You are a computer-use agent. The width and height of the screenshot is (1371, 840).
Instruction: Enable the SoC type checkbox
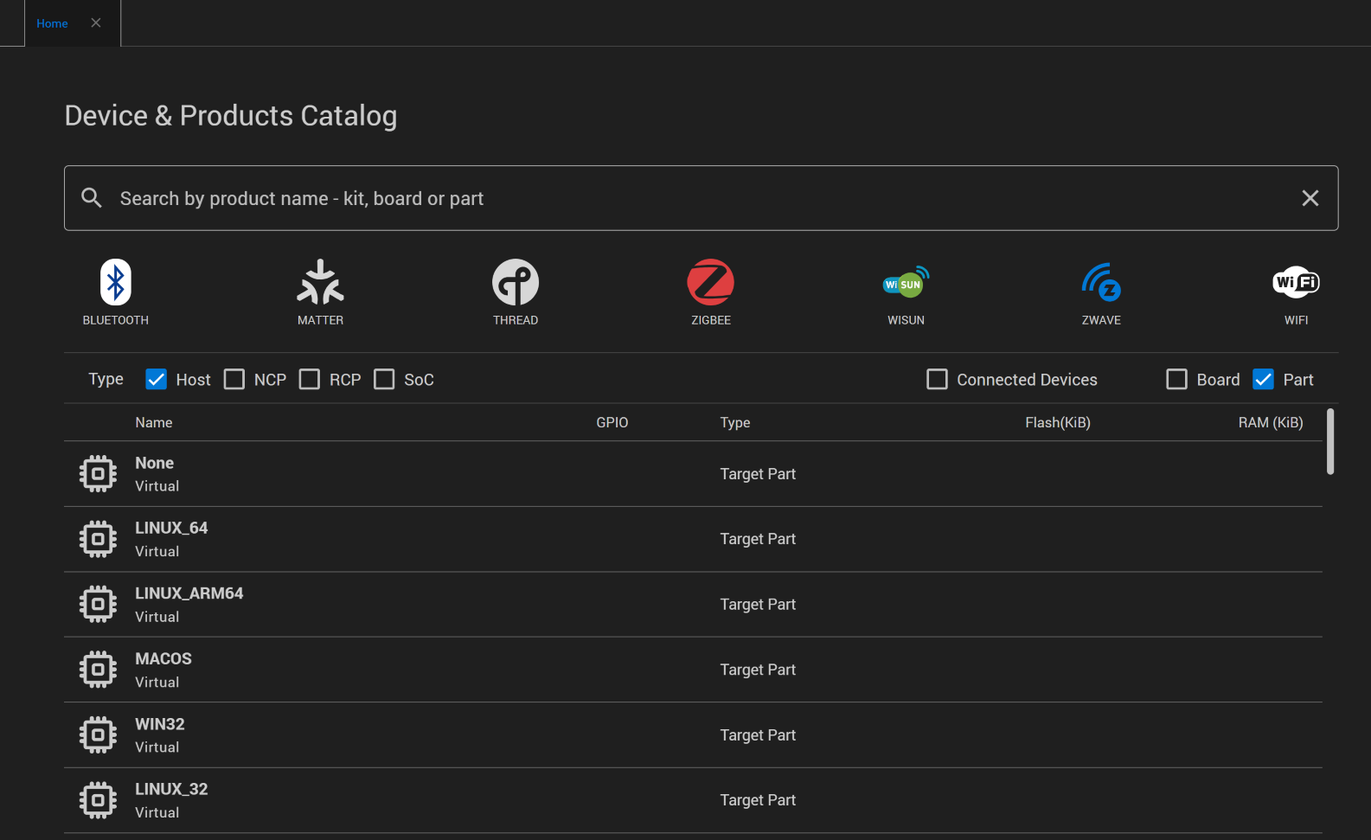click(x=384, y=380)
